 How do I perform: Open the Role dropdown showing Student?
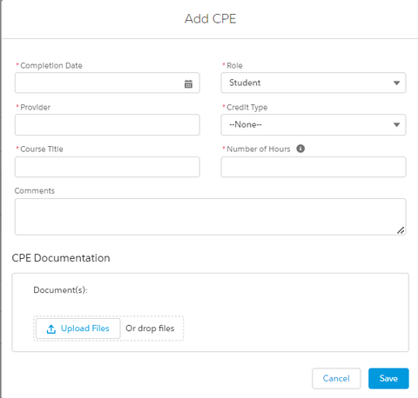313,83
